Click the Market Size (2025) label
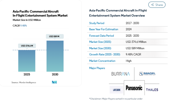The width and height of the screenshot is (169, 103). [100, 42]
